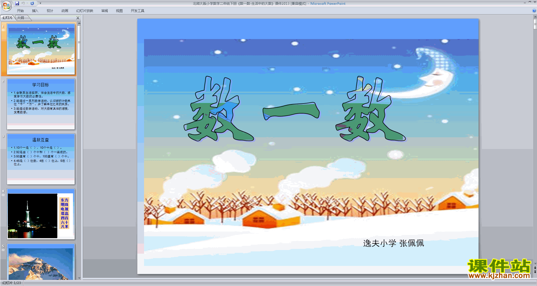
Task: Open the Office button menu
Action: pos(6,6)
